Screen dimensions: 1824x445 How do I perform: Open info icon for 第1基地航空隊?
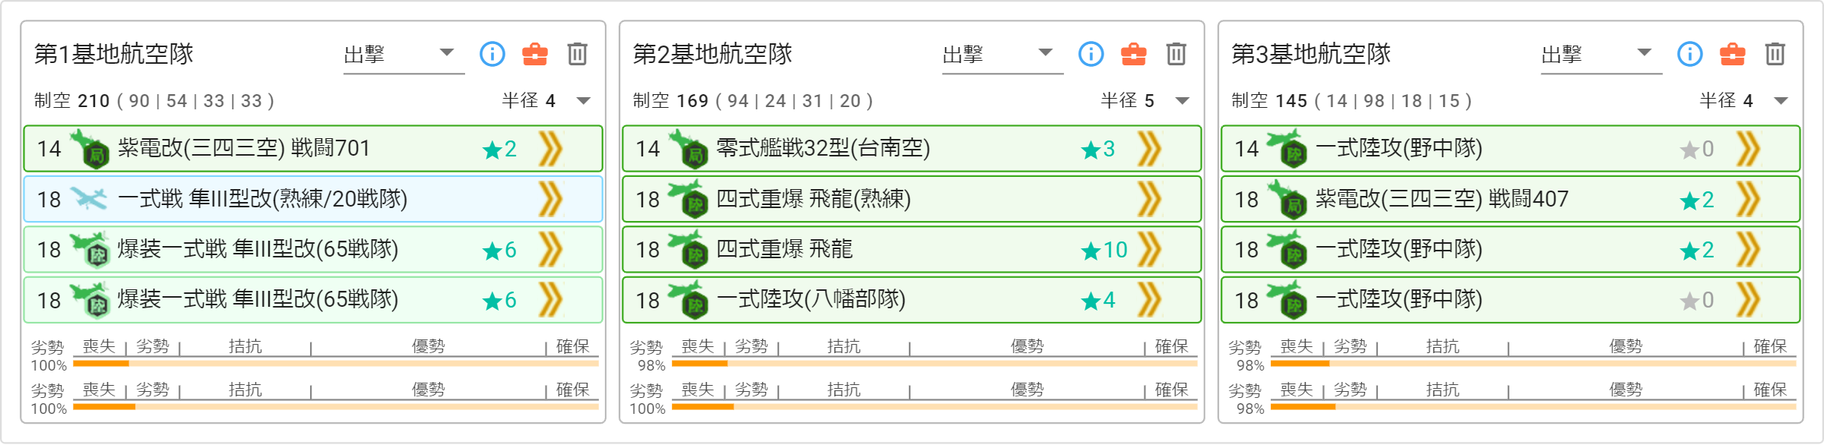(492, 54)
